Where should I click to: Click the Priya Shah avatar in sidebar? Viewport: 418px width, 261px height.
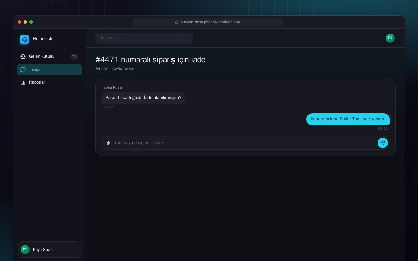pyautogui.click(x=25, y=250)
